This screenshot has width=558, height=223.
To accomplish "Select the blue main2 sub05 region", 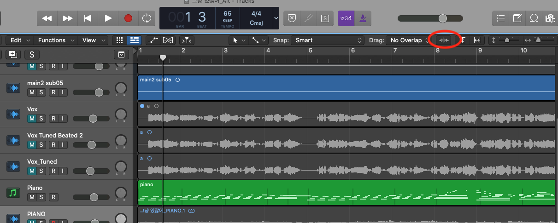I will pos(346,88).
